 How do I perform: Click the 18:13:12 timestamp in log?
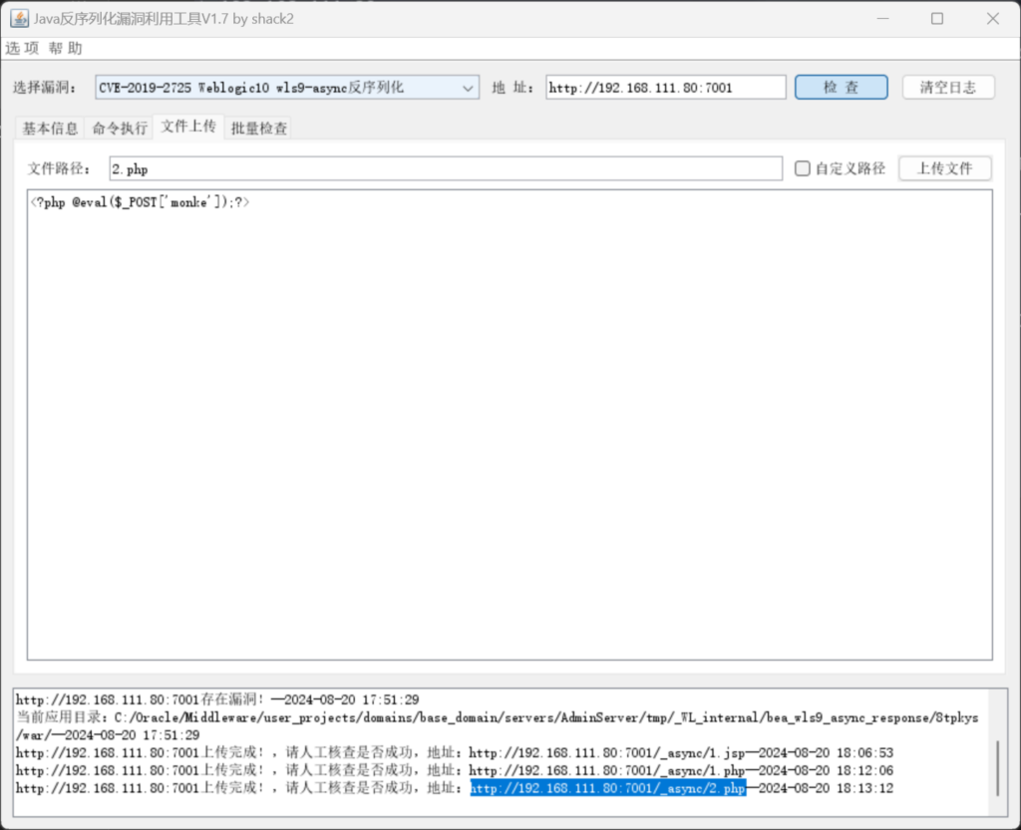pos(865,788)
